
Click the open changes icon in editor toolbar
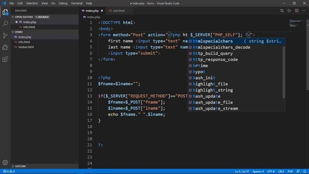pyautogui.click(x=282, y=11)
